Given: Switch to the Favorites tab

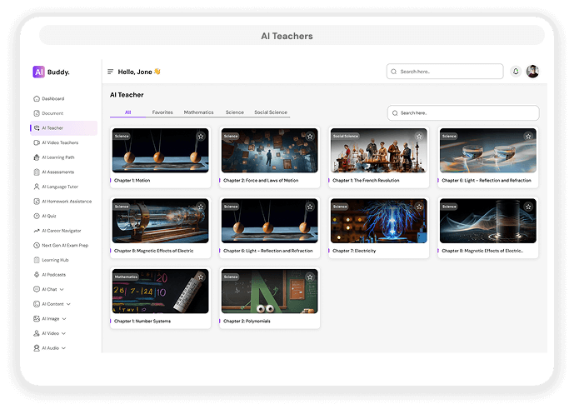Looking at the screenshot, I should pos(162,112).
